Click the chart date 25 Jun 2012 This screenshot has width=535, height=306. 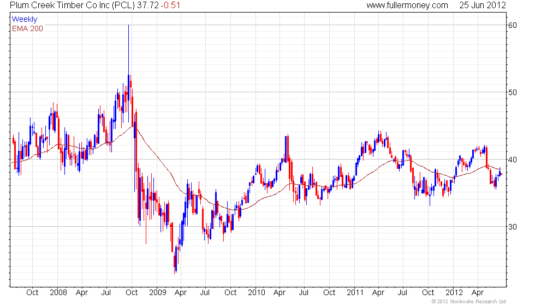[x=482, y=5]
